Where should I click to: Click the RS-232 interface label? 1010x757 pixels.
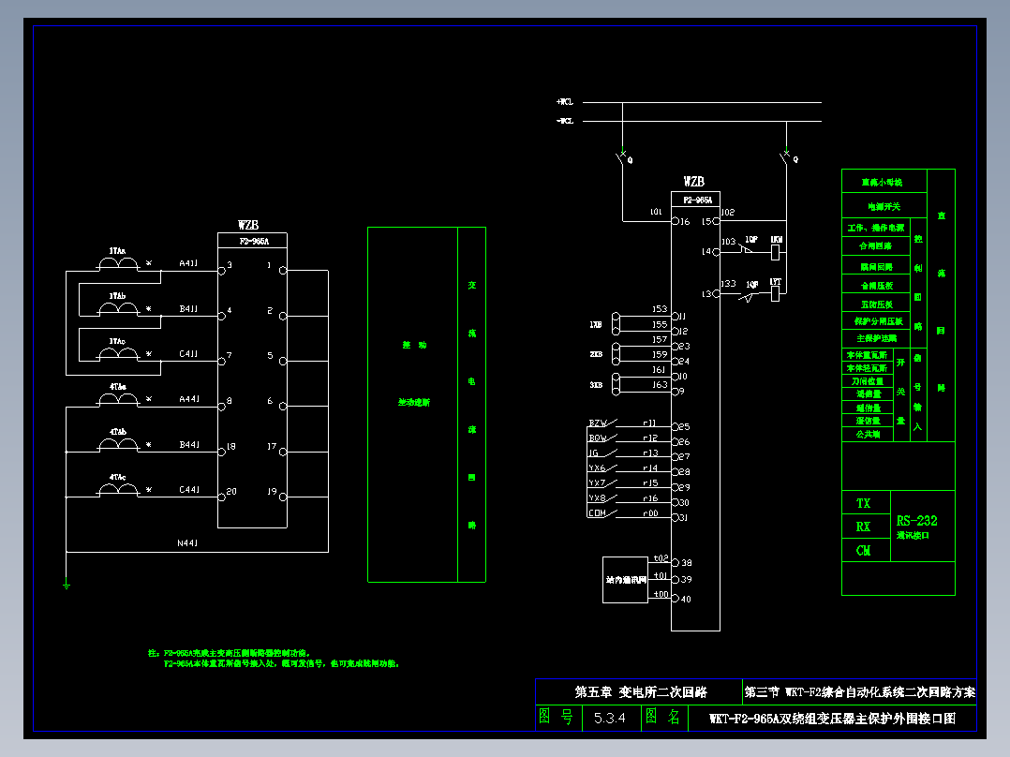pyautogui.click(x=916, y=521)
